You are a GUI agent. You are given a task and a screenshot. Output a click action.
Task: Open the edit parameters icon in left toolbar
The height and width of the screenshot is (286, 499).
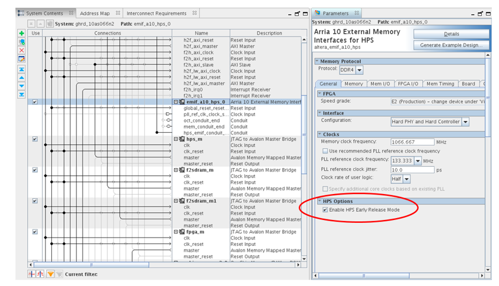(x=21, y=59)
